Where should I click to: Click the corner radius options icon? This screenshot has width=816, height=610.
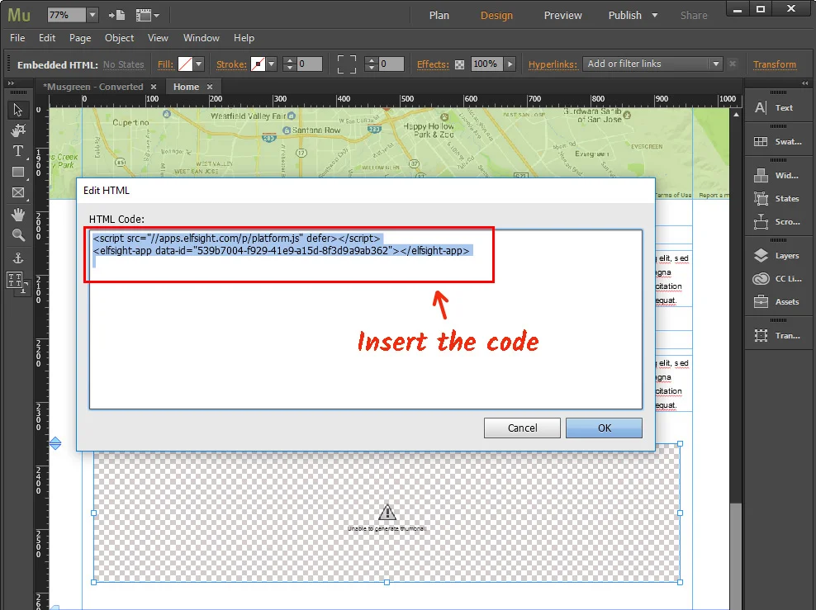tap(347, 64)
